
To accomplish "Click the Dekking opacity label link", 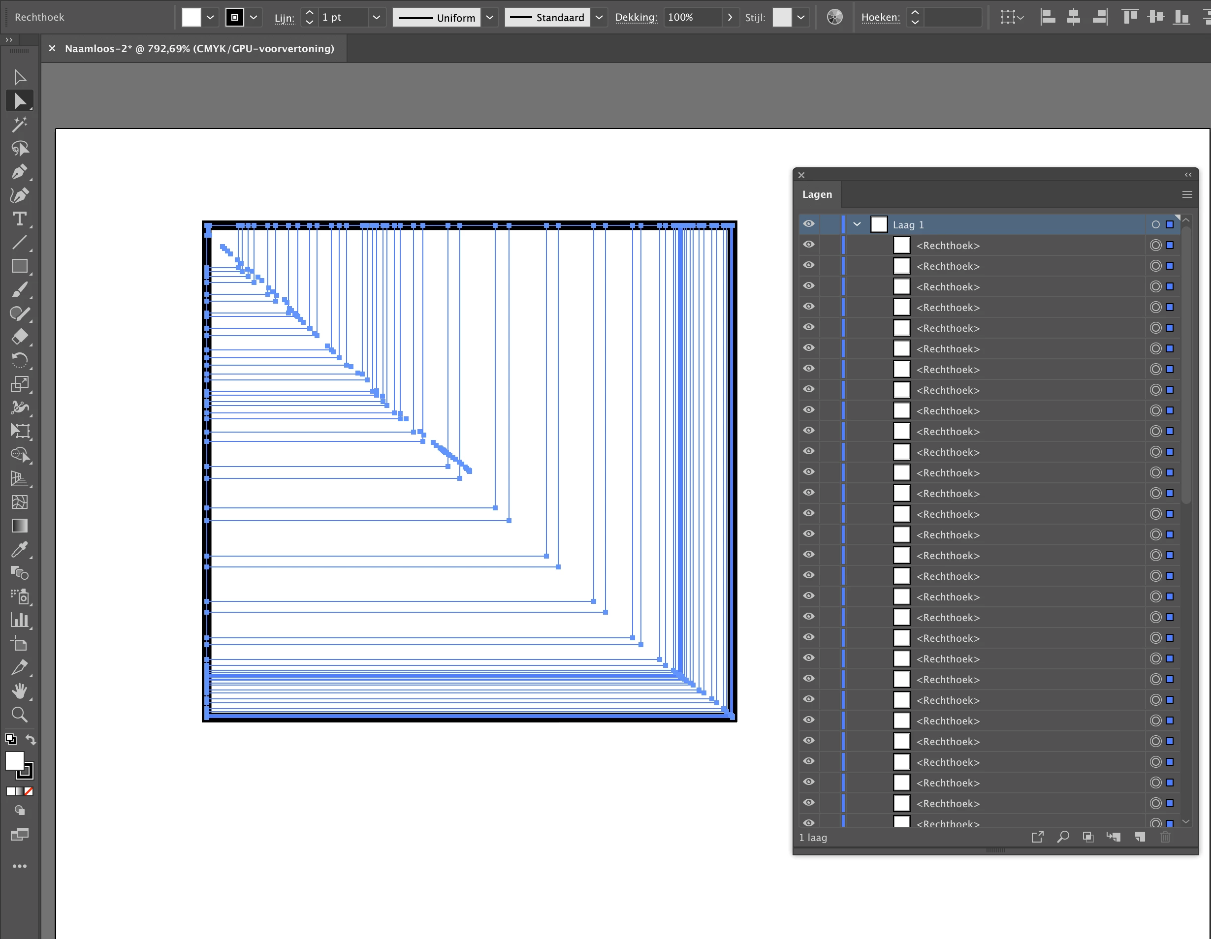I will pyautogui.click(x=636, y=17).
